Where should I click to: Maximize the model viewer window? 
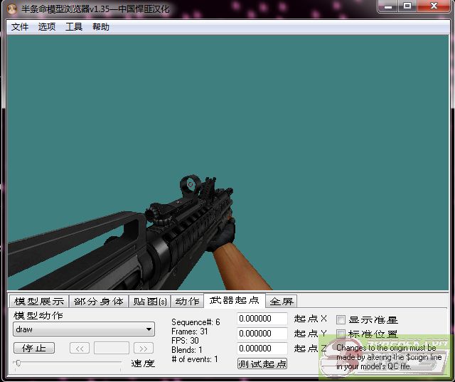tap(407, 6)
